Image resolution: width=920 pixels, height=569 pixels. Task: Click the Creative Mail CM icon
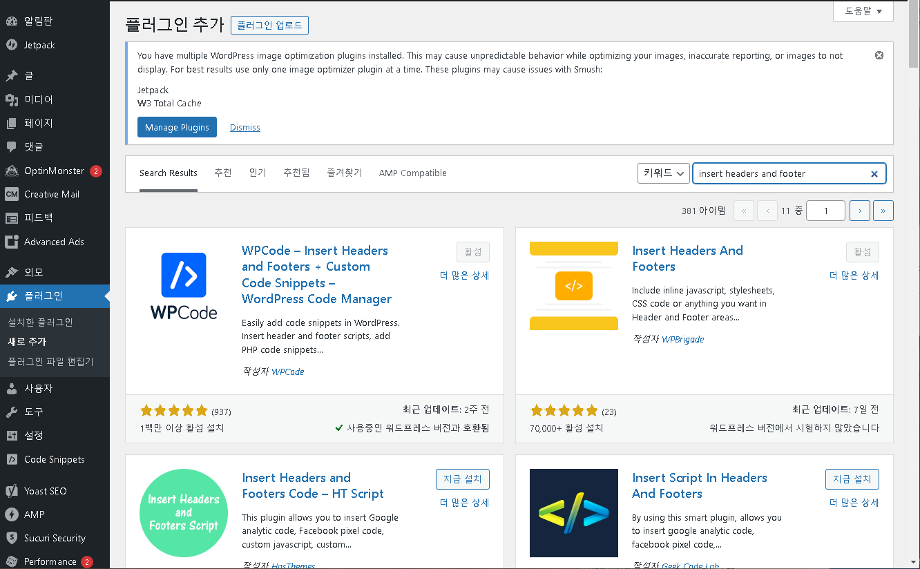point(12,194)
